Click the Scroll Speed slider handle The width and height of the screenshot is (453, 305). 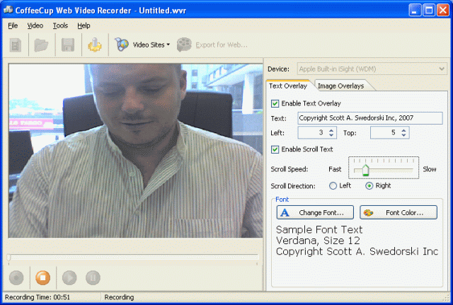(x=366, y=171)
